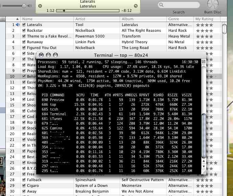233x196 pixels.
Task: Click the speaker icon beside Lateralis
Action: click(18, 25)
